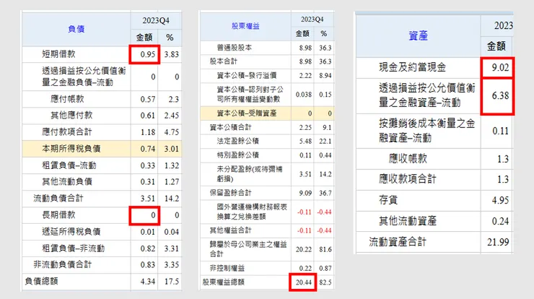Select the 5.48 amount for 法定盈餘公積

coord(305,141)
